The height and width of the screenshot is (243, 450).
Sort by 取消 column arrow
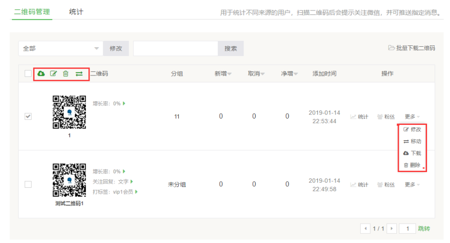tap(263, 74)
